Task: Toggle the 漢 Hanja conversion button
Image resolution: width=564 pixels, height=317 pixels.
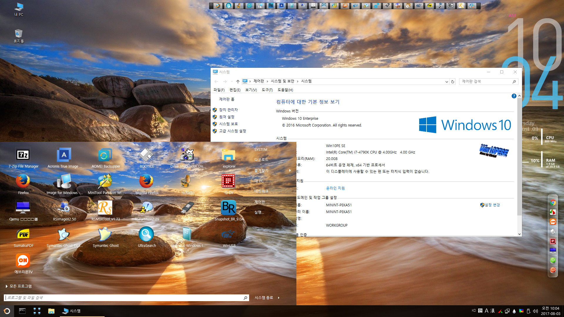Action: pos(493,311)
